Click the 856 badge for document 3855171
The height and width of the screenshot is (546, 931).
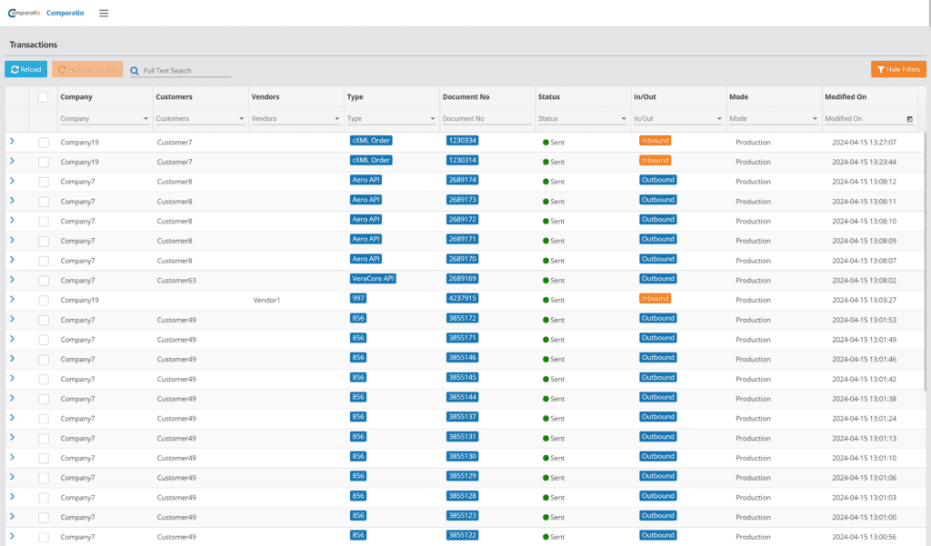358,338
